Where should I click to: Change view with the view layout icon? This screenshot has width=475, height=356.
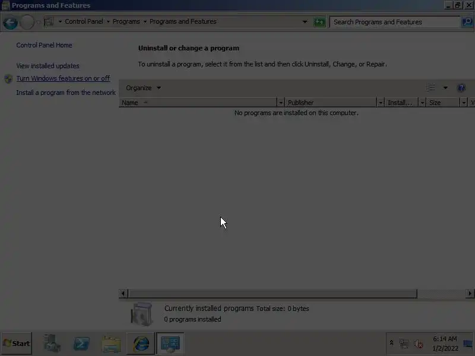click(x=430, y=88)
